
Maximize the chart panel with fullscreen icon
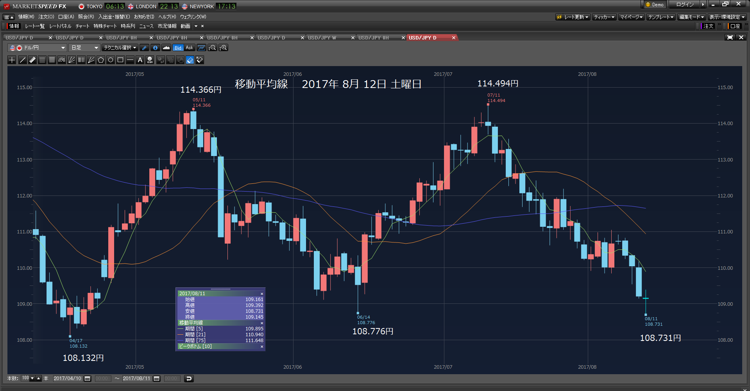click(x=730, y=38)
